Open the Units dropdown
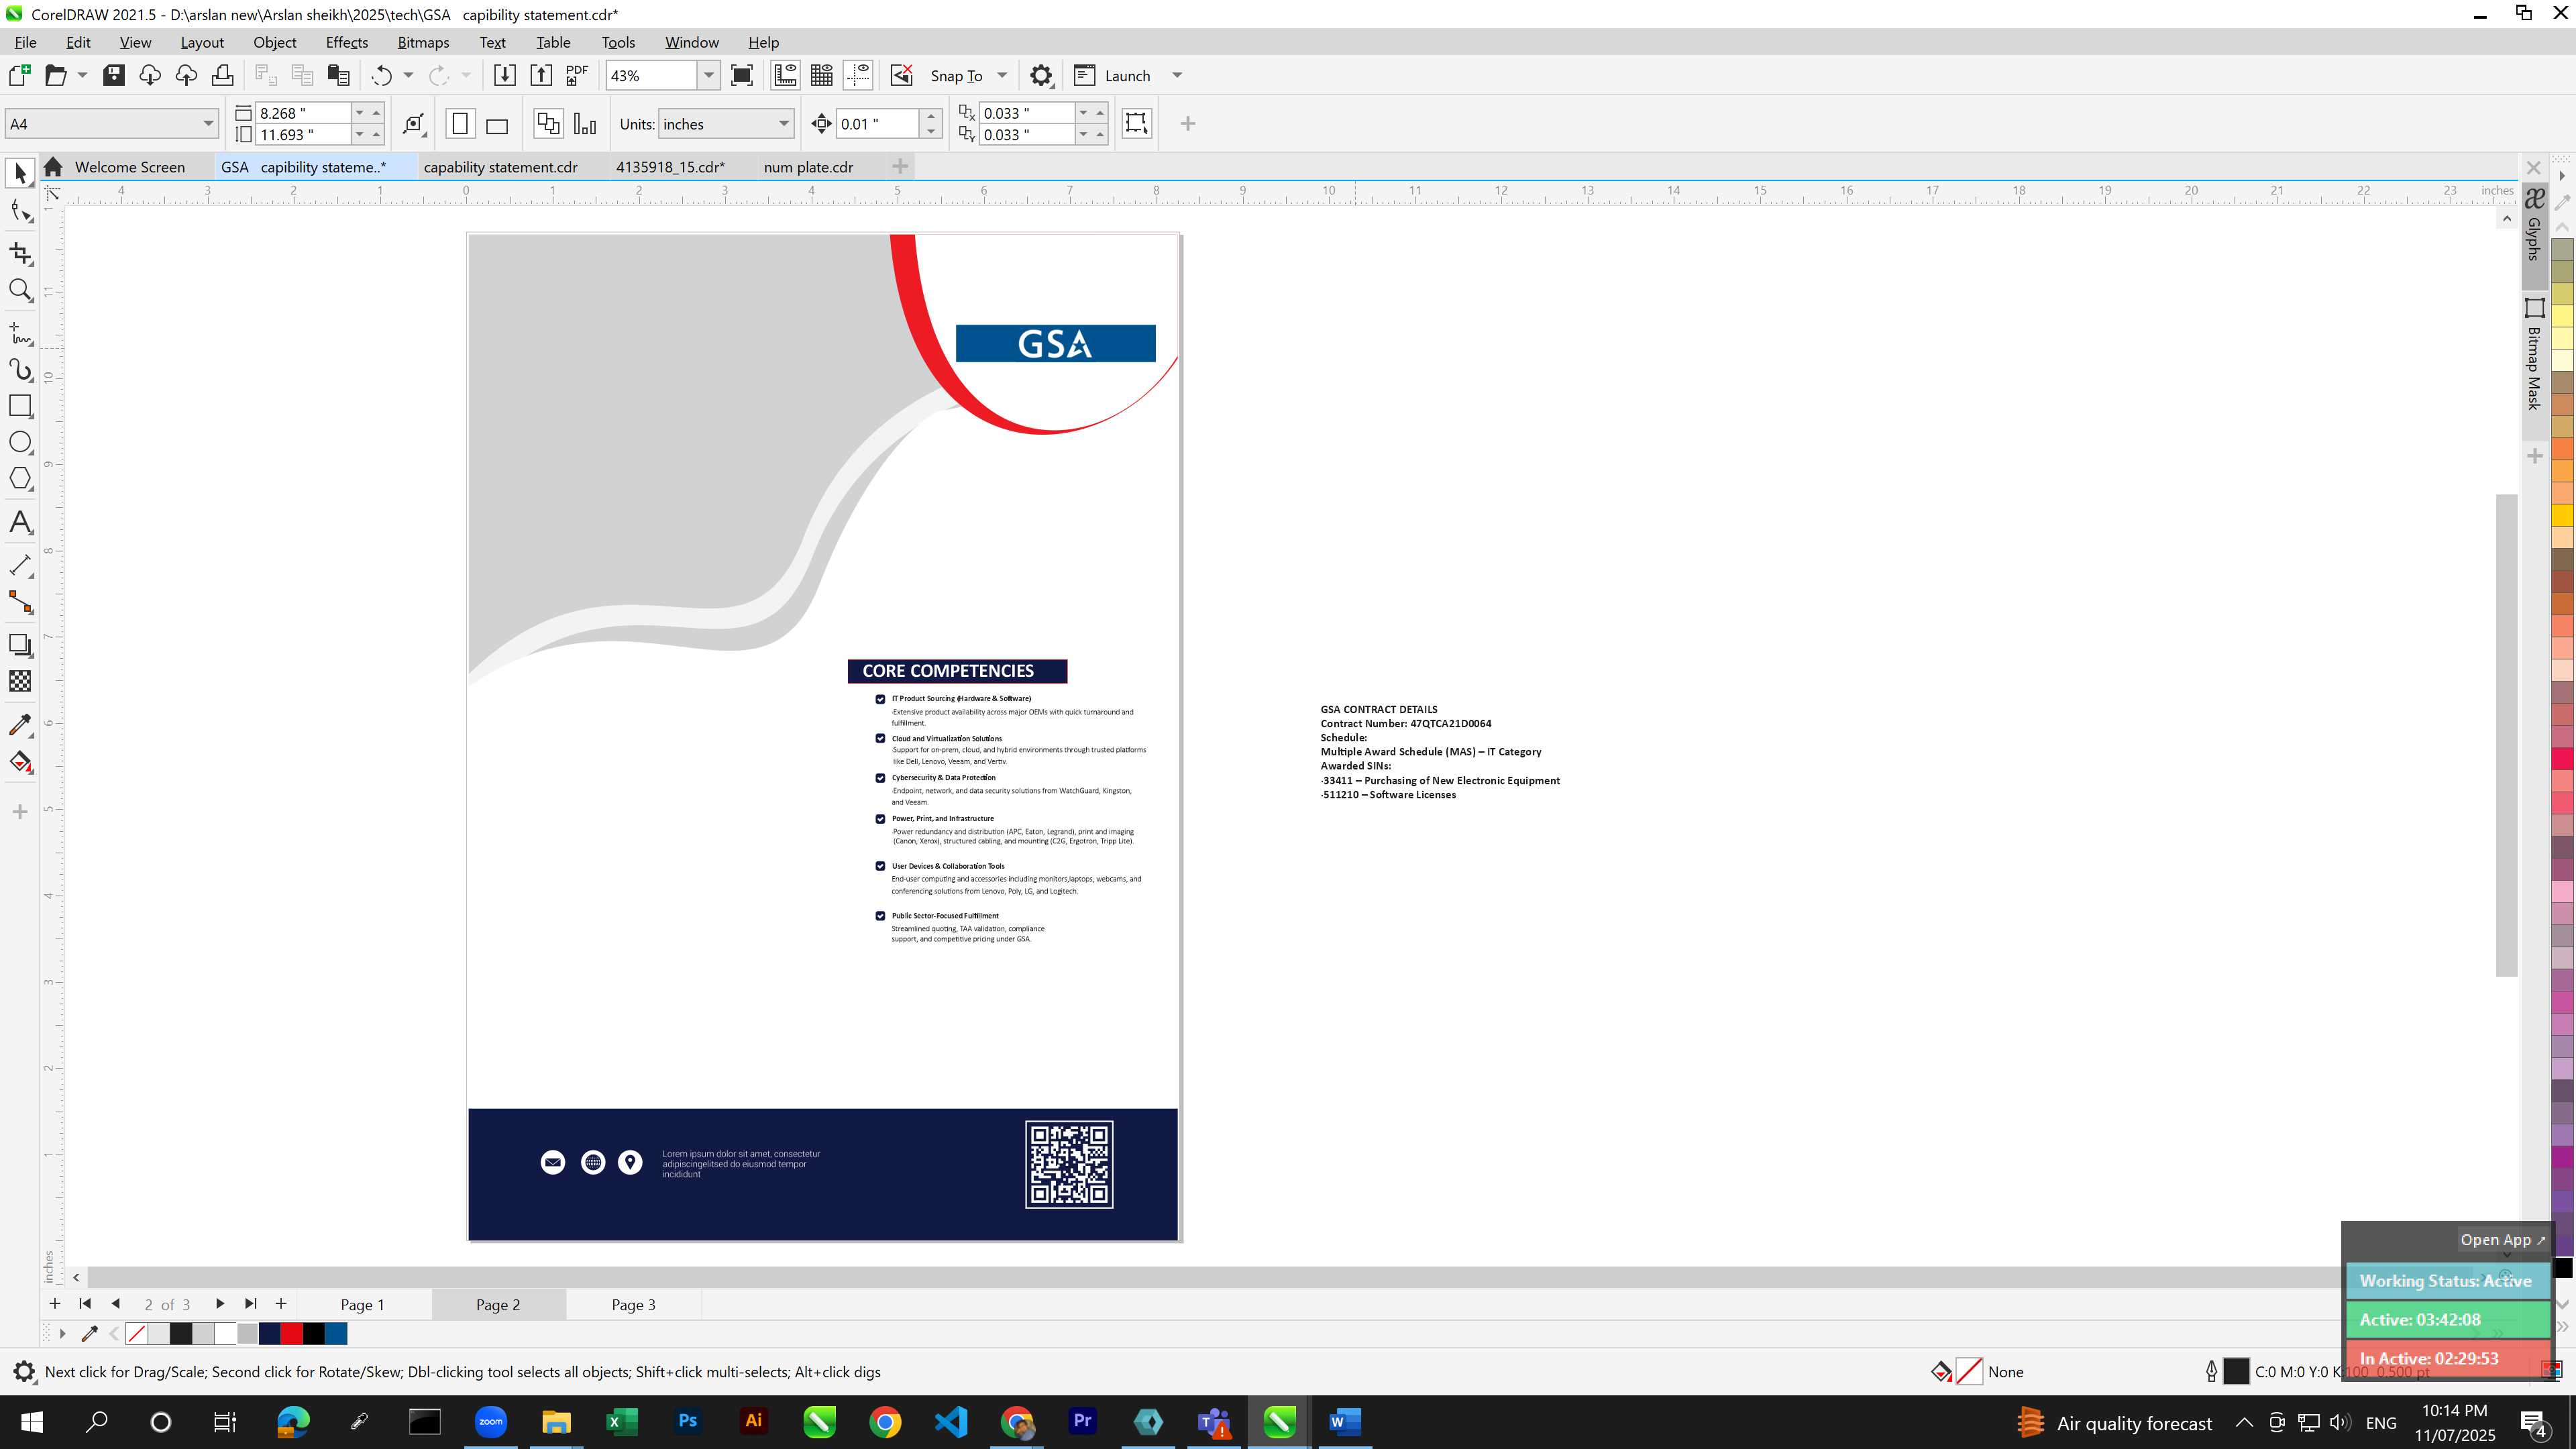This screenshot has height=1449, width=2576. point(783,124)
